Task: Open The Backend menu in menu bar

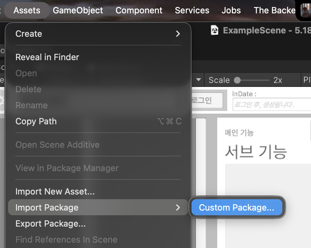Action: coord(274,10)
